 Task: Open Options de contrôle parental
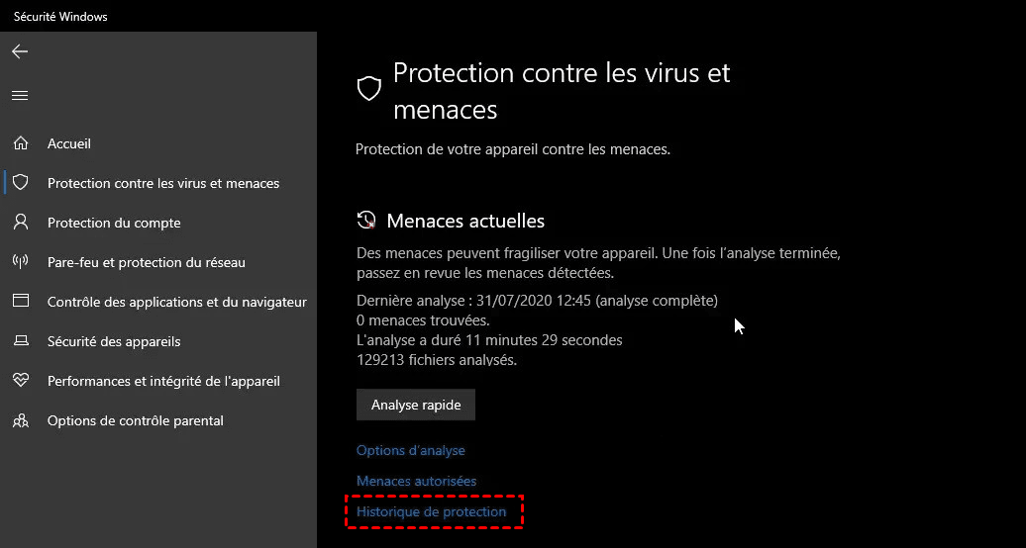(136, 420)
